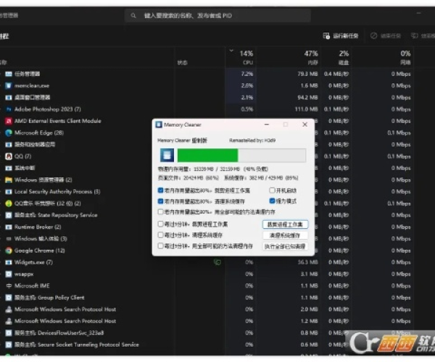
Task: Sort by the 14% CPU column header
Action: click(241, 57)
